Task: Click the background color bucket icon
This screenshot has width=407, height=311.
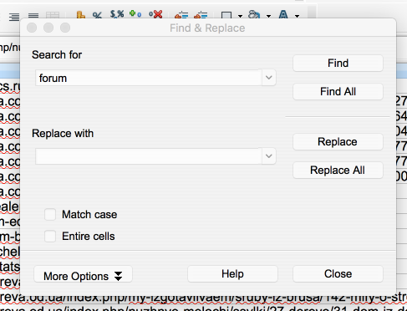Action: 254,14
